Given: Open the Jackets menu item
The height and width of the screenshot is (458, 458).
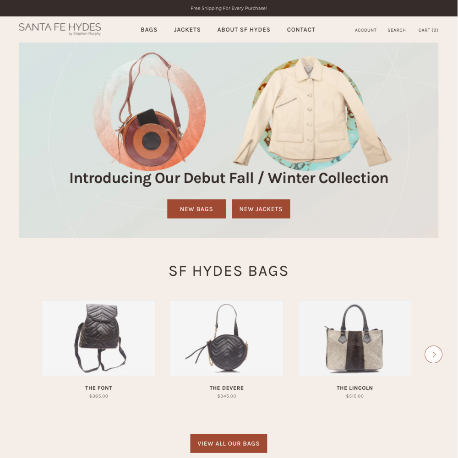Looking at the screenshot, I should point(187,30).
